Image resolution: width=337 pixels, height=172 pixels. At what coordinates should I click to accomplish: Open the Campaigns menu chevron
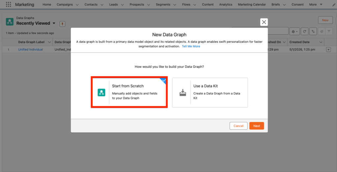[77, 5]
